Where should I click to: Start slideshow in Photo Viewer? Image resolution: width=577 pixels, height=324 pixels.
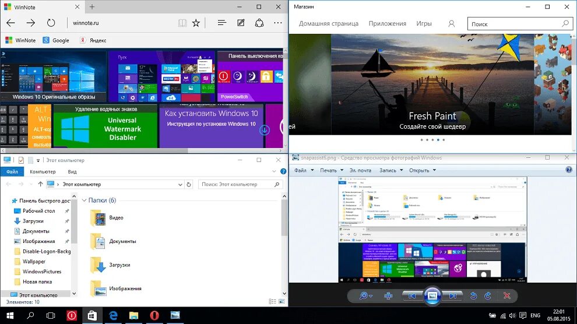click(x=432, y=295)
